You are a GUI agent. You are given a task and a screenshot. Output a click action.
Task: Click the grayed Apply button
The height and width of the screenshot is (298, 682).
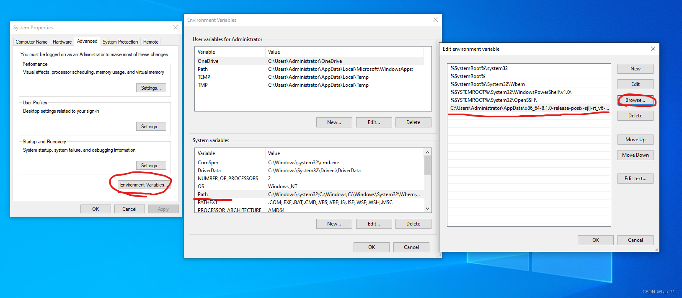(163, 209)
